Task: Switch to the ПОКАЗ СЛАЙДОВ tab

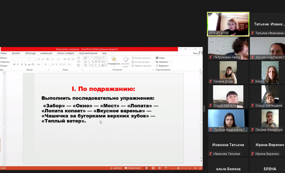Action: pos(66,53)
